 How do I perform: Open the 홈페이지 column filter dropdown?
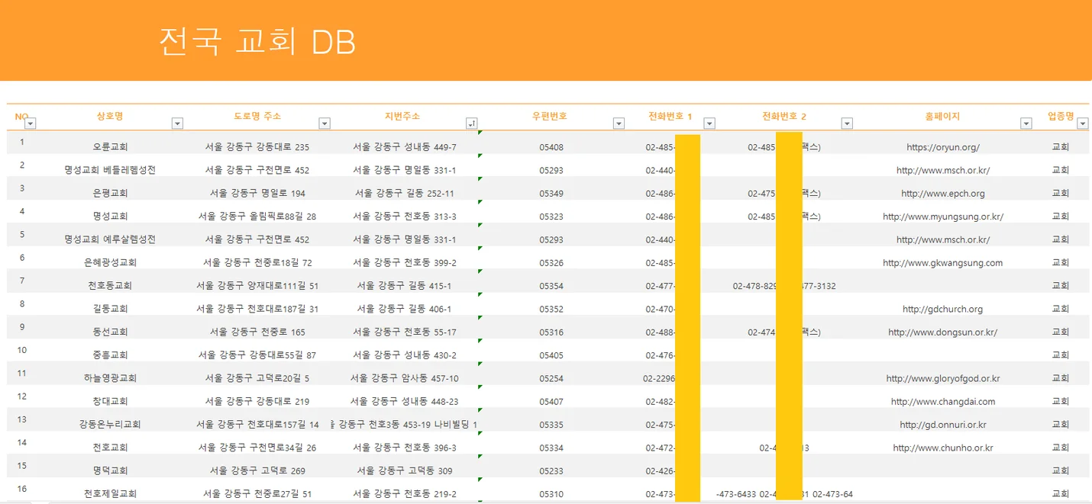[x=1026, y=124]
